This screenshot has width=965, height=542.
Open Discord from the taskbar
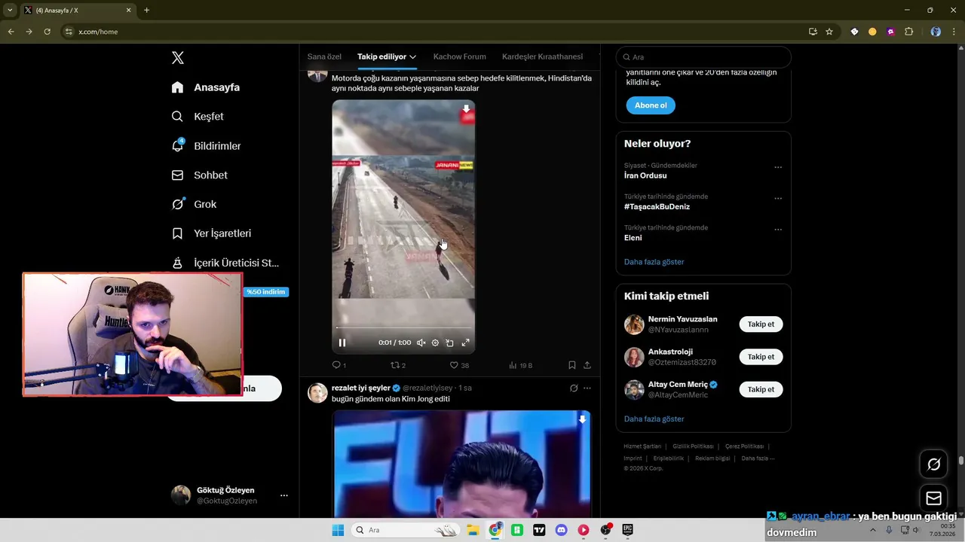(561, 530)
